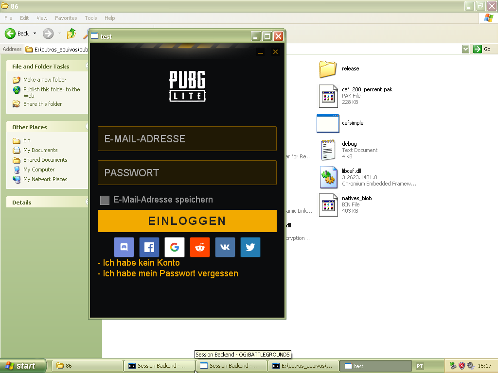Focus the PASSWORT input field

(x=187, y=172)
